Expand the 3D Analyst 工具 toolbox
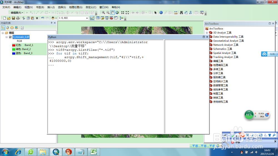278x156 pixels. pos(207,33)
